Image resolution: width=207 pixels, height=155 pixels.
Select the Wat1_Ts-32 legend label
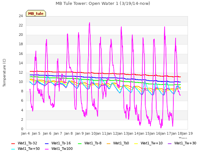point(27,143)
